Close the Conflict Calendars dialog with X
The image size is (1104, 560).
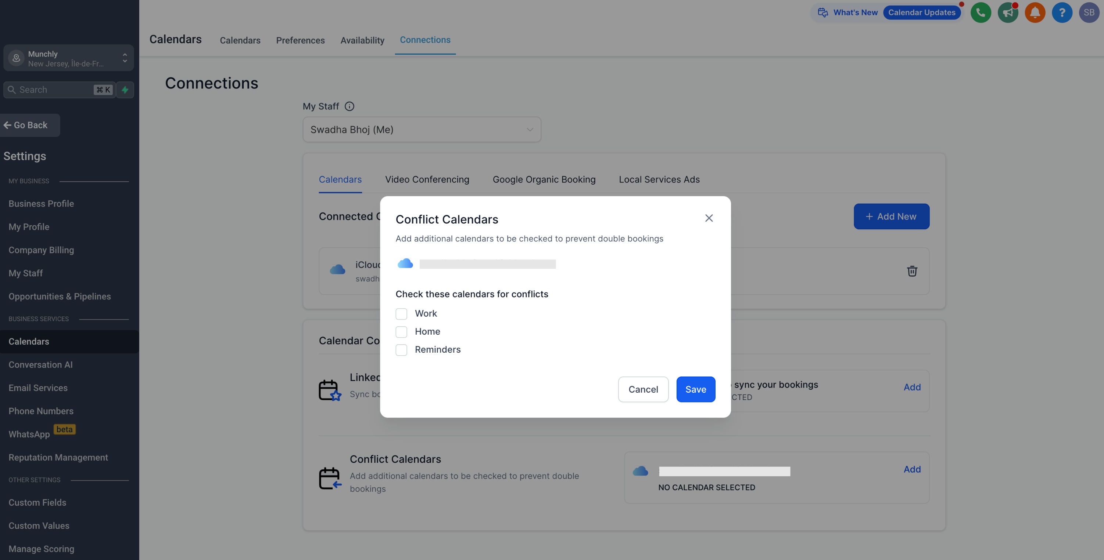709,218
